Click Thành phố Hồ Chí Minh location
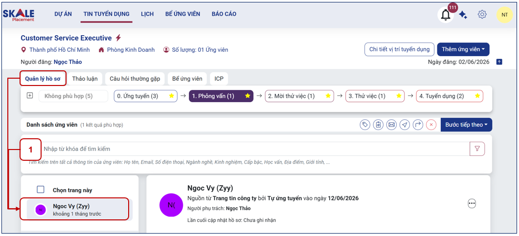Screen dimensions: 519x236 tap(60, 50)
